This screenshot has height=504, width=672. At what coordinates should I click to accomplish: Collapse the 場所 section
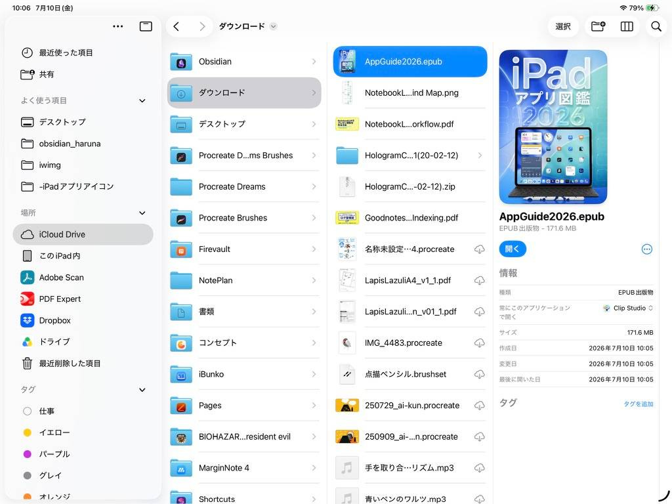(x=142, y=213)
